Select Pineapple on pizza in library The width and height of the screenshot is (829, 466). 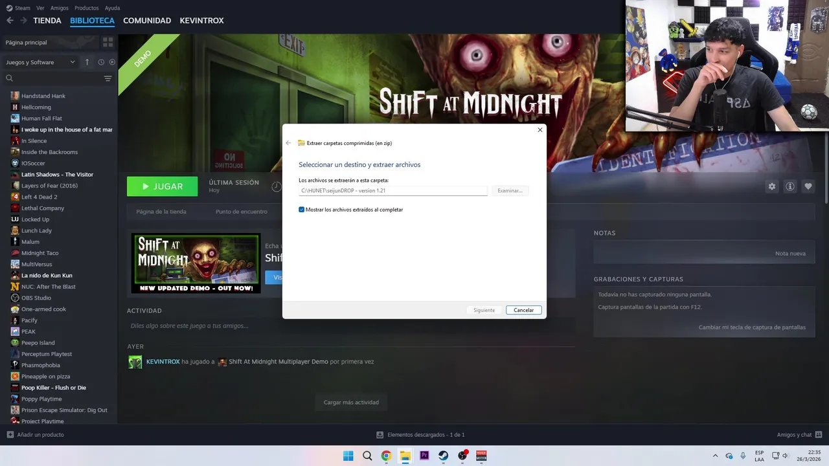[45, 377]
